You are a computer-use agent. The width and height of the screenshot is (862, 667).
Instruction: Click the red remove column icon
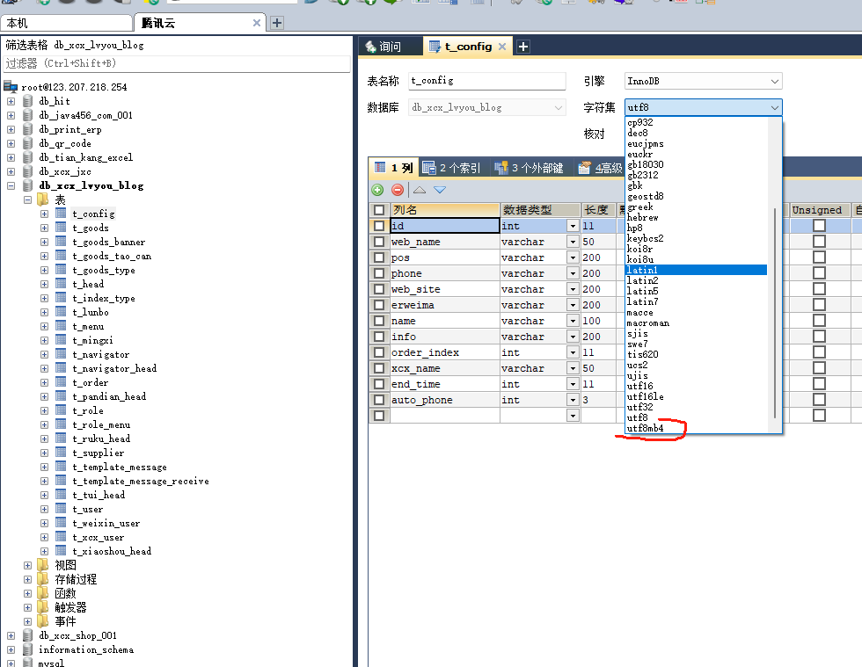(398, 190)
